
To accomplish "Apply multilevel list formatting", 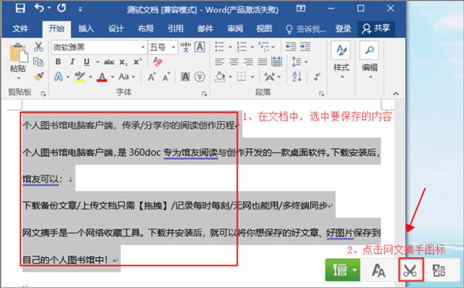I will [x=264, y=47].
